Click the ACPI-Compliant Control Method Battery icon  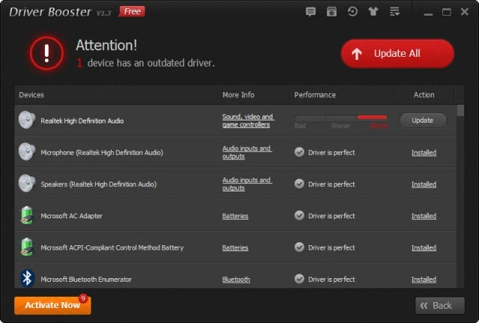click(27, 247)
